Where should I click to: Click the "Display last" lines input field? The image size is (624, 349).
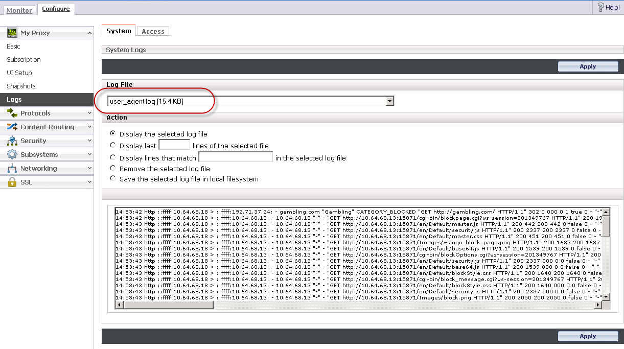coord(174,145)
